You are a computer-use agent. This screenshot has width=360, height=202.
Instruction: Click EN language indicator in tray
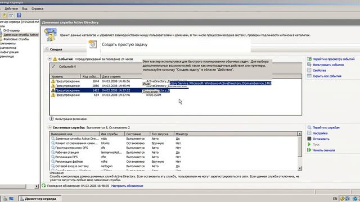335,199
